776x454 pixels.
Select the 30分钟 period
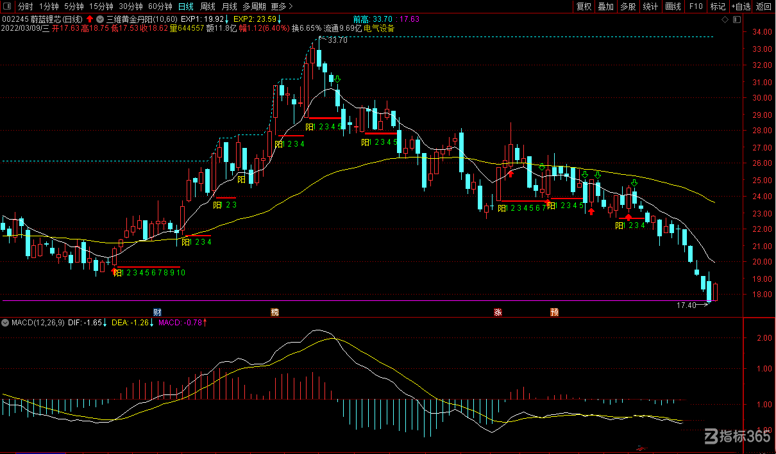click(130, 6)
